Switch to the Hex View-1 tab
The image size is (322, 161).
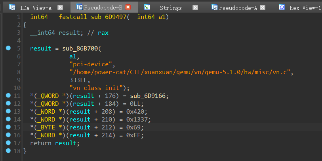[305, 8]
